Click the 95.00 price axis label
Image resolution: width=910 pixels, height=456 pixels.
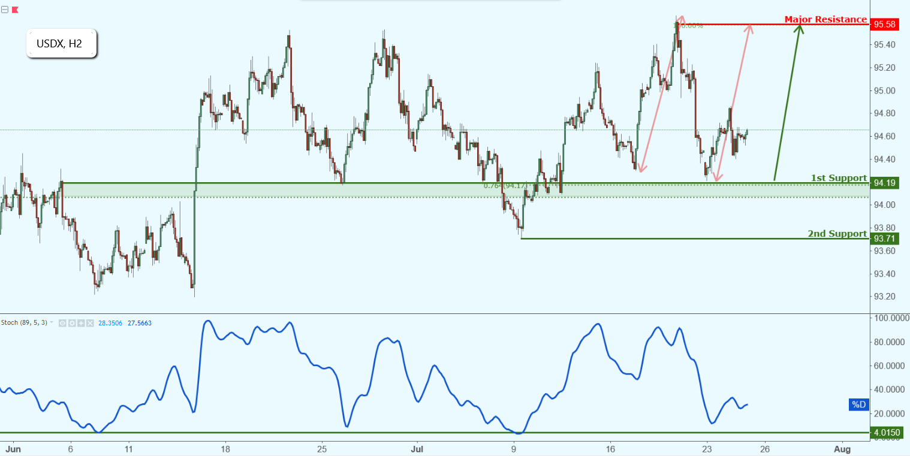point(885,91)
